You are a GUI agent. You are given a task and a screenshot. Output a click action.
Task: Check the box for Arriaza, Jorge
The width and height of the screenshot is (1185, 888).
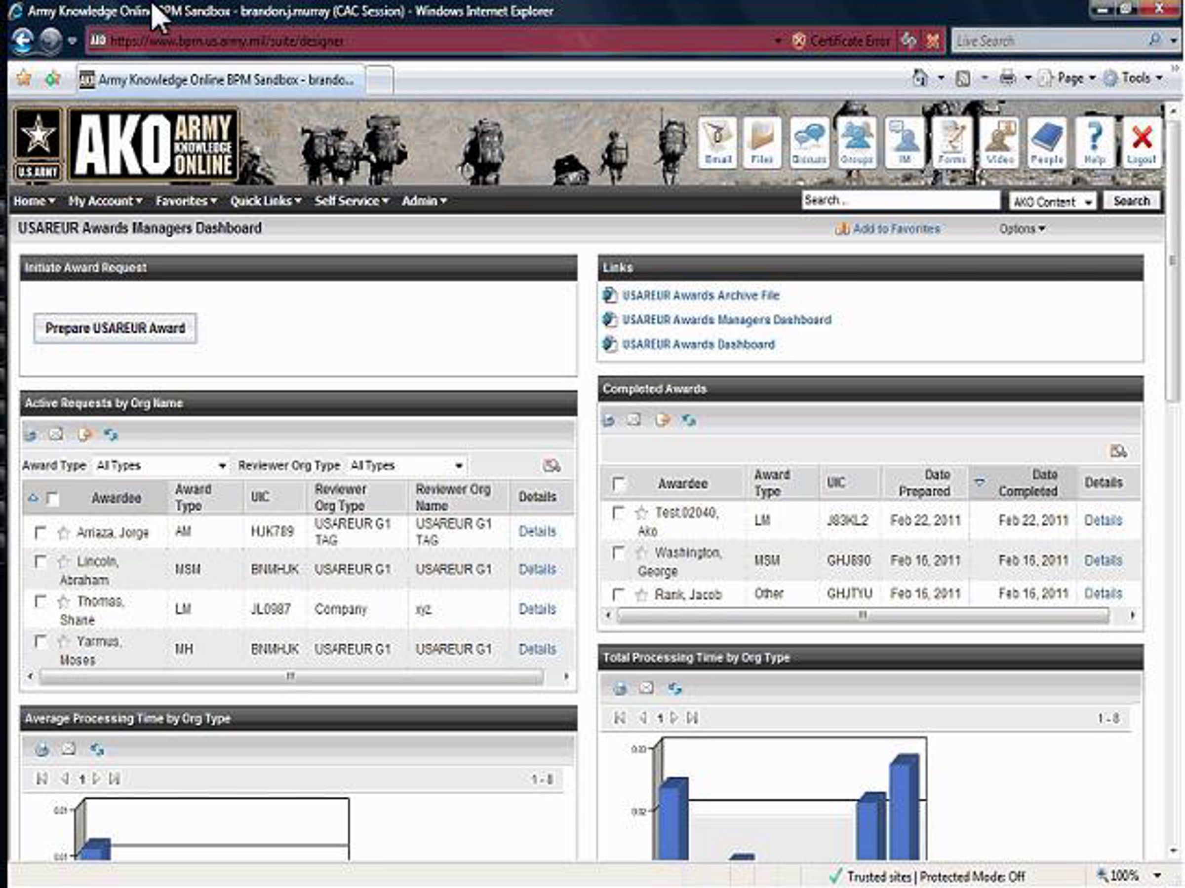(x=40, y=532)
